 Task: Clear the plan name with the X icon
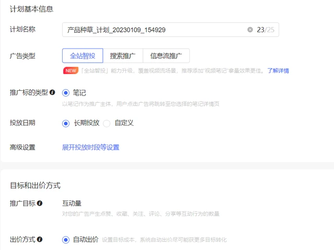pos(250,30)
